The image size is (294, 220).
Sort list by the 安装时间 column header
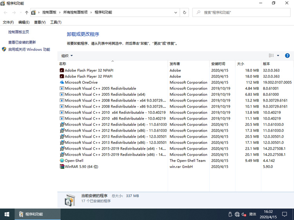[x=218, y=64]
